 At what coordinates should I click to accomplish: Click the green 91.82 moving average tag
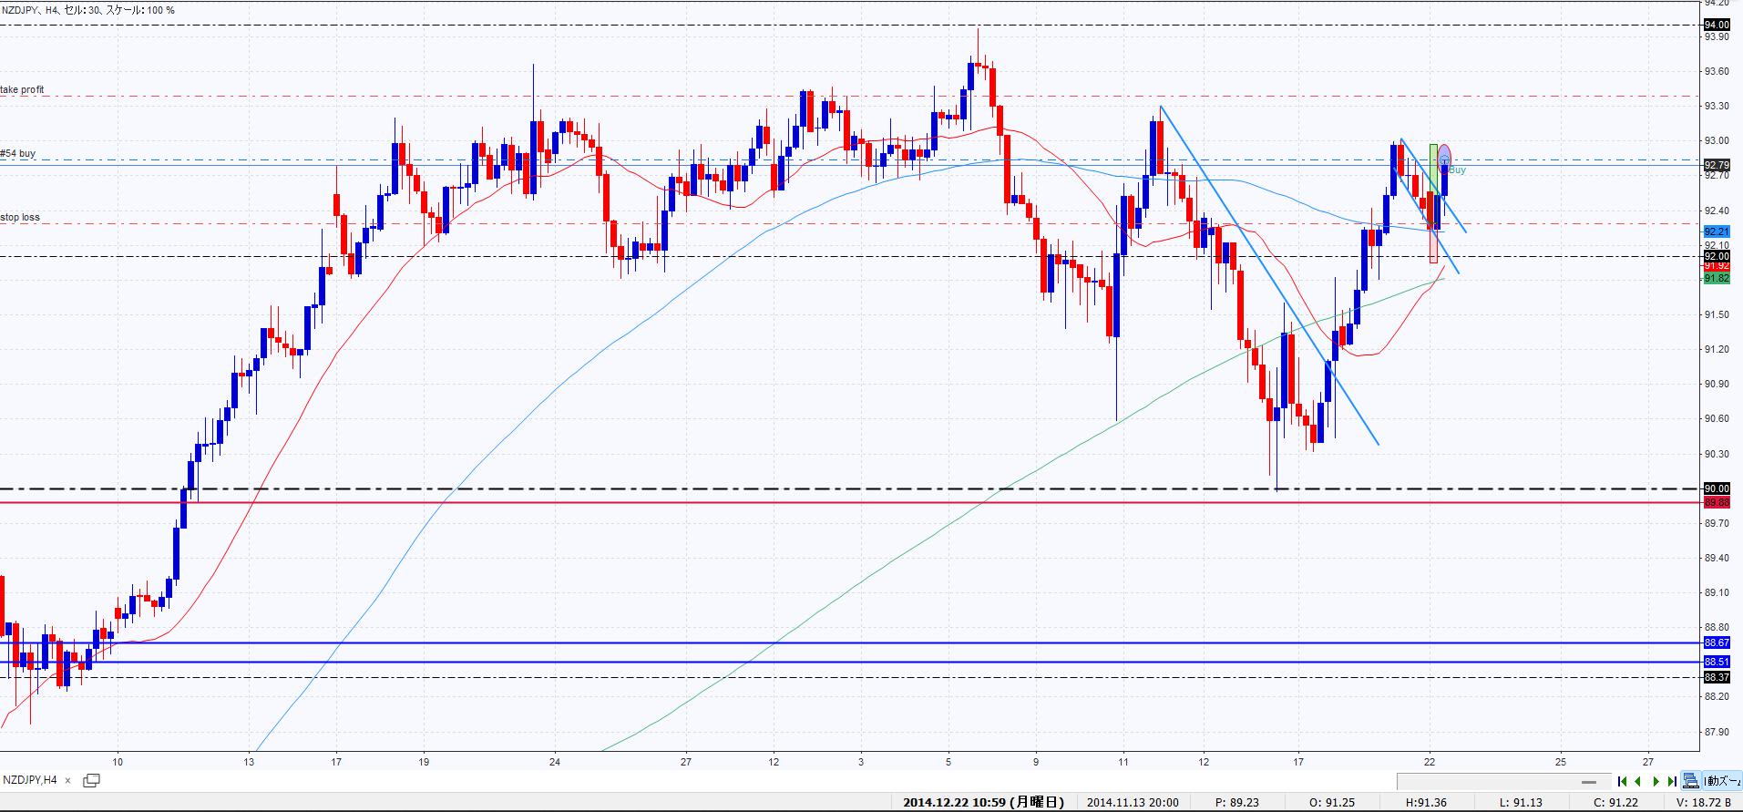[1716, 278]
